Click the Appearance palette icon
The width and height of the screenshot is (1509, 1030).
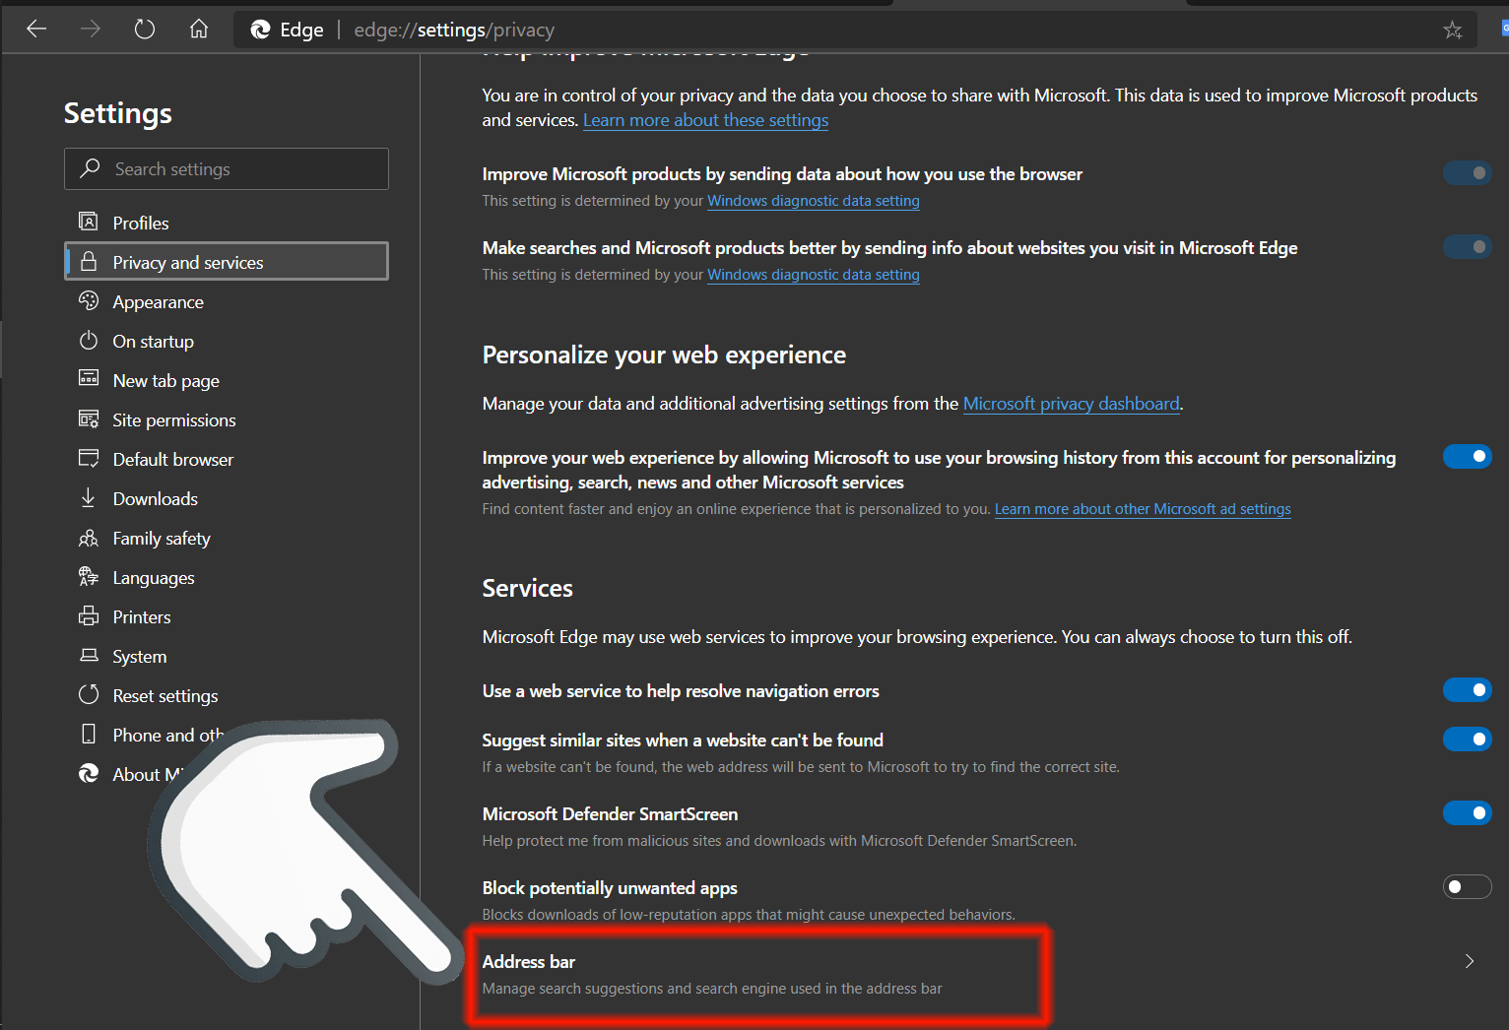89,300
